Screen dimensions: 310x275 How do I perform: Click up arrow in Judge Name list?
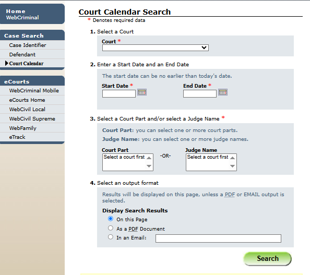tap(233, 158)
